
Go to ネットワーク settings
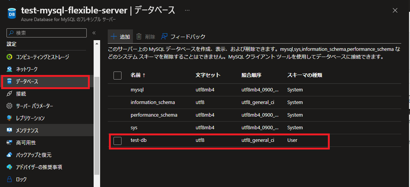point(27,69)
